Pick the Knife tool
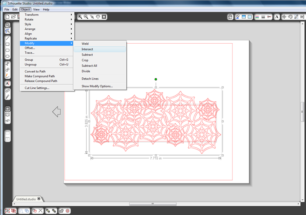 click(7, 97)
